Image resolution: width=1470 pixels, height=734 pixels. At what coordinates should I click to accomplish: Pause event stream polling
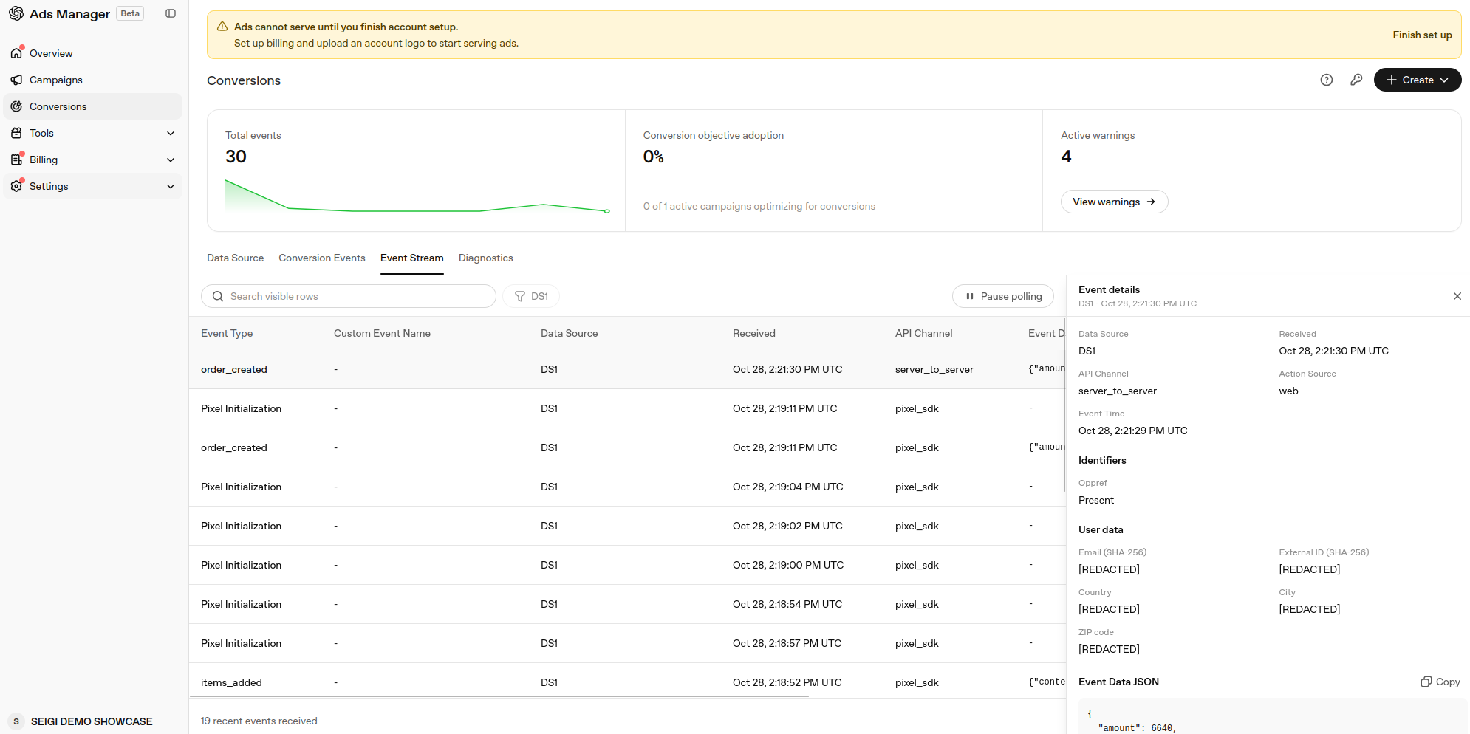(x=1003, y=296)
